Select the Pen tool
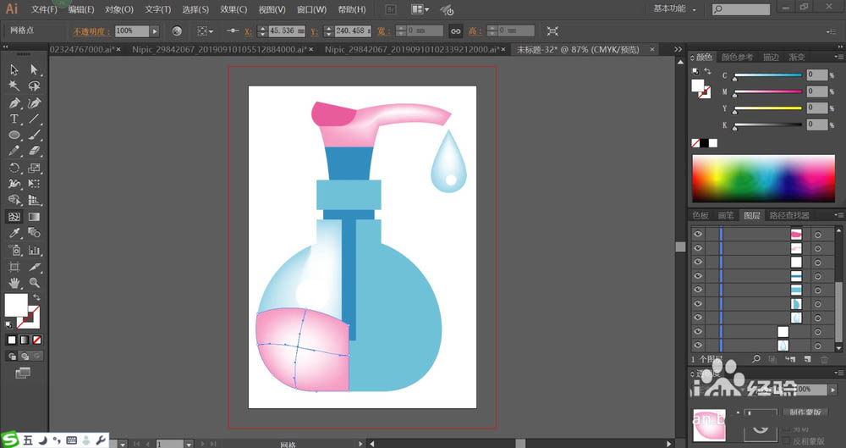This screenshot has width=846, height=448. [14, 102]
